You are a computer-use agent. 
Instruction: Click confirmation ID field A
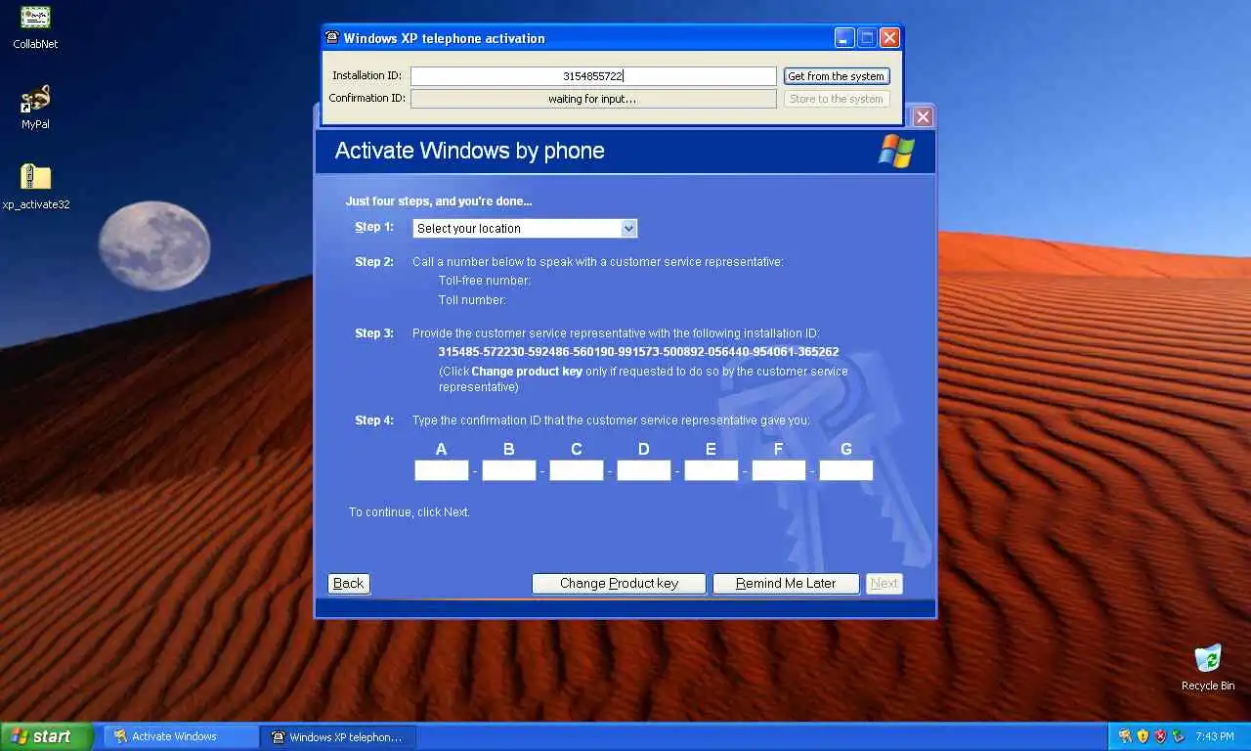pos(442,471)
